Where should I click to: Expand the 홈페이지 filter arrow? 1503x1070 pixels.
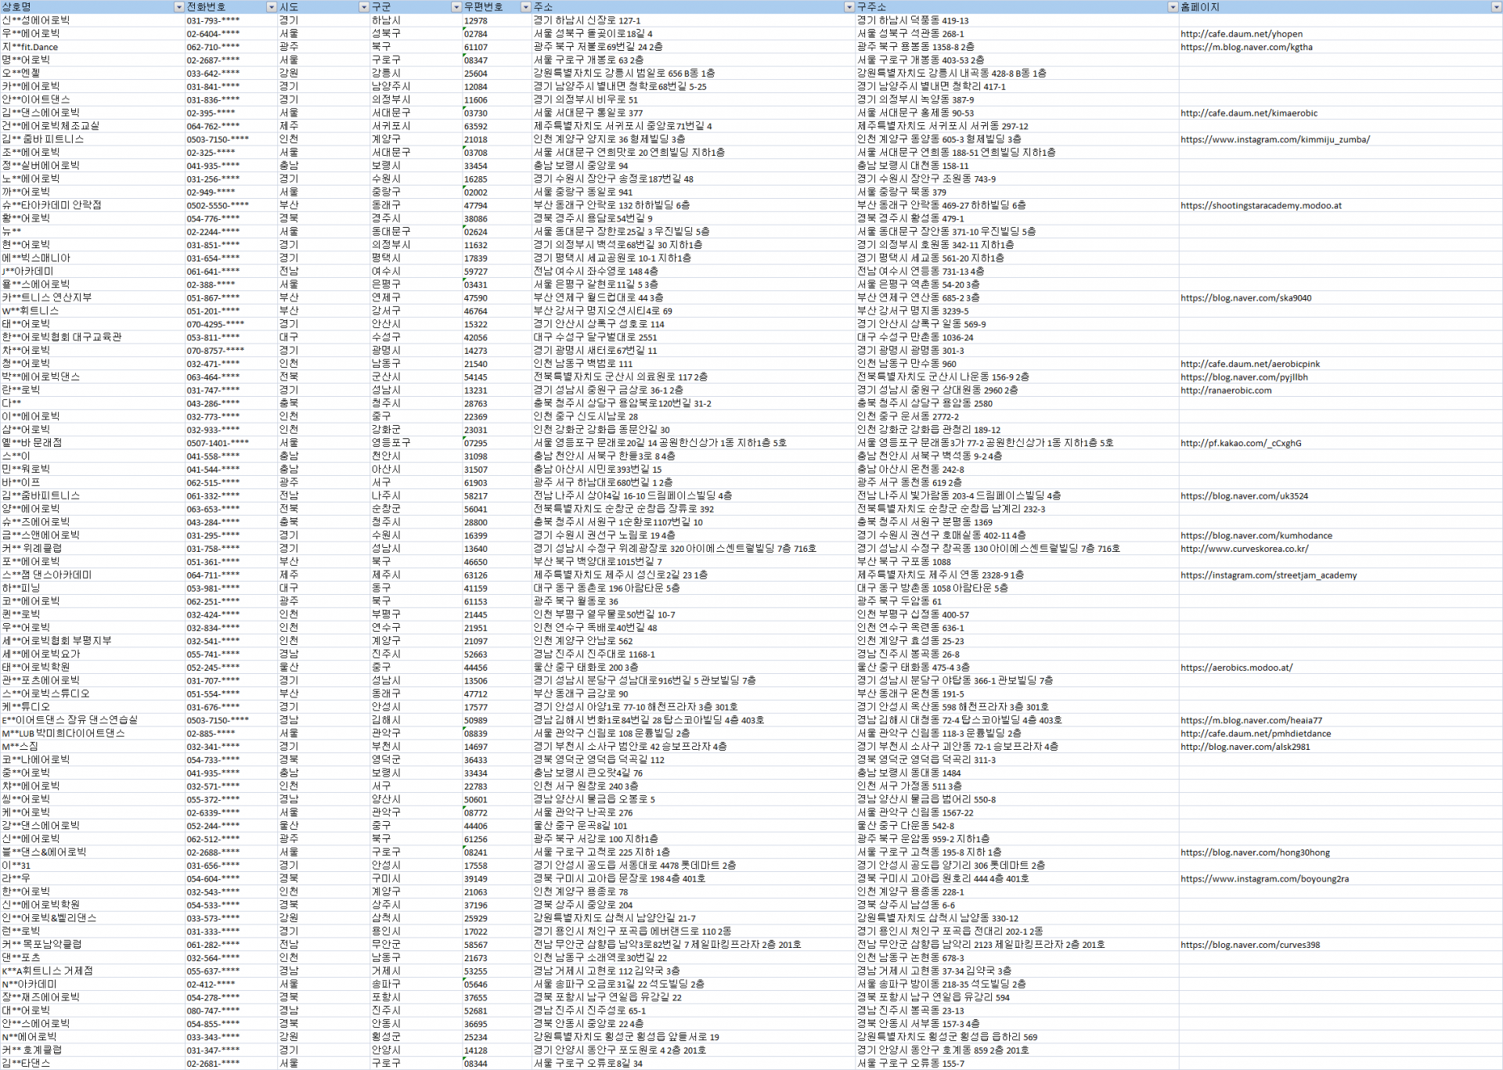[1496, 7]
